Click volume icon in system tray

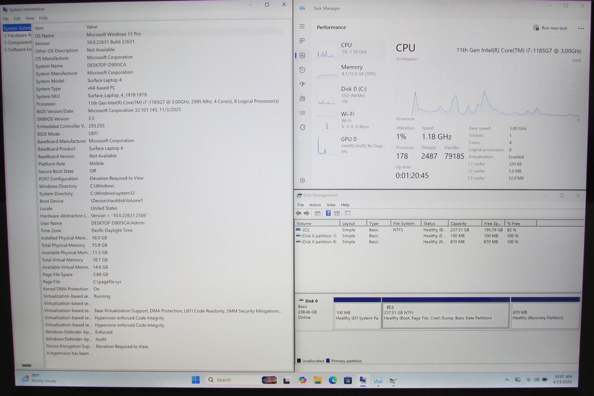tap(536, 380)
